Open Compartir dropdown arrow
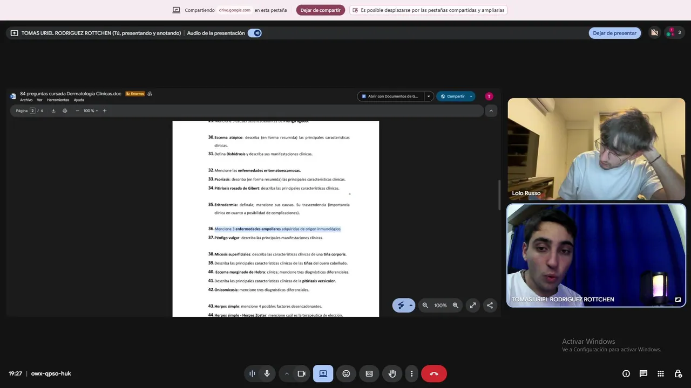Screen dimensions: 691x388 [471, 96]
